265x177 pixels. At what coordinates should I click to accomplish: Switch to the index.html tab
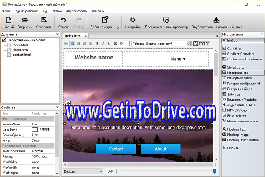click(73, 36)
